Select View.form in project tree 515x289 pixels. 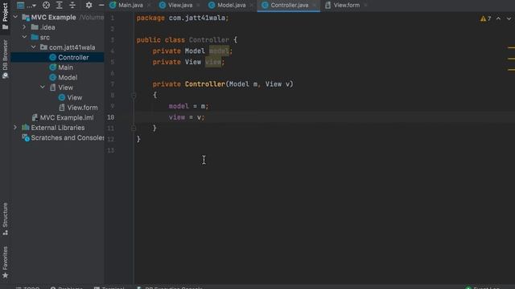pos(82,108)
